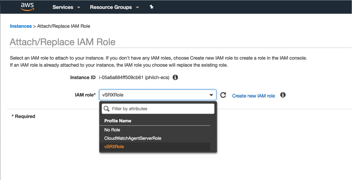Choose CloudWatchAgentServerRole from the list
This screenshot has height=180, width=352.
pos(133,138)
